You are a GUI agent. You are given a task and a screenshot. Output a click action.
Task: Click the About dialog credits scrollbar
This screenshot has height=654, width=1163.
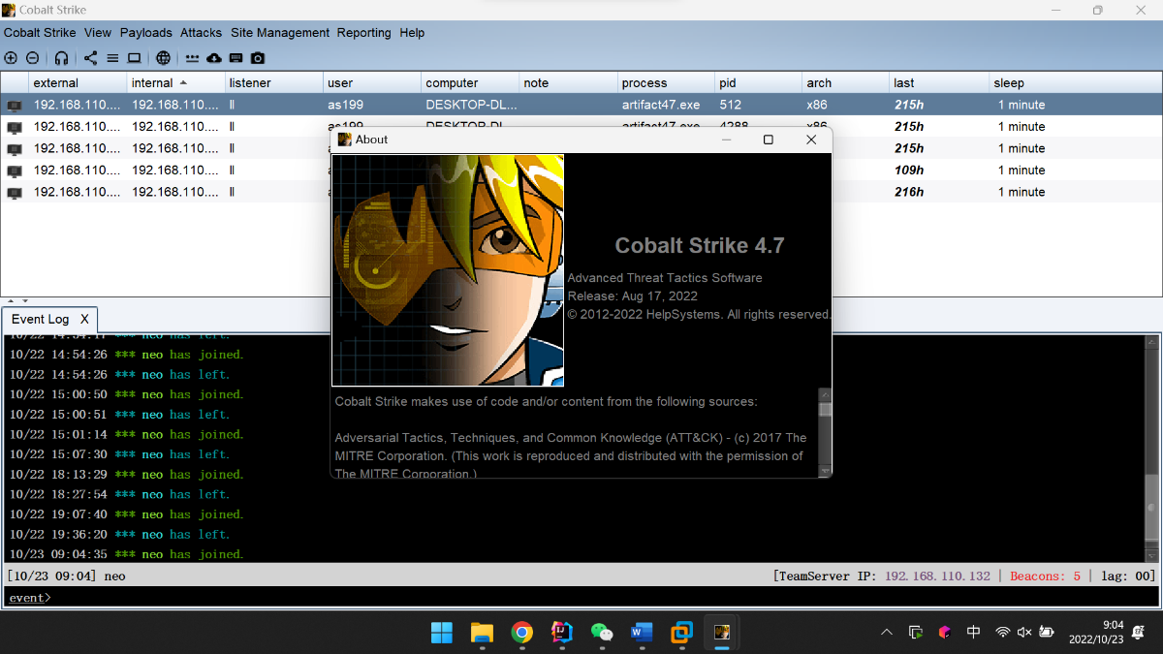(x=825, y=432)
